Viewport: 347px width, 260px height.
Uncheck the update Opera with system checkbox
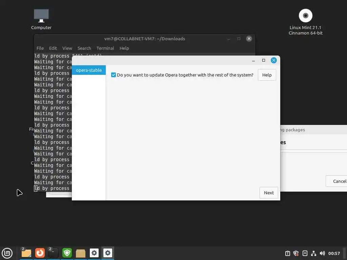(113, 75)
